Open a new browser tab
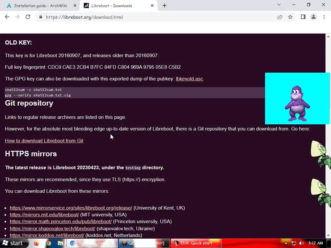The image size is (331, 248). (x=165, y=6)
